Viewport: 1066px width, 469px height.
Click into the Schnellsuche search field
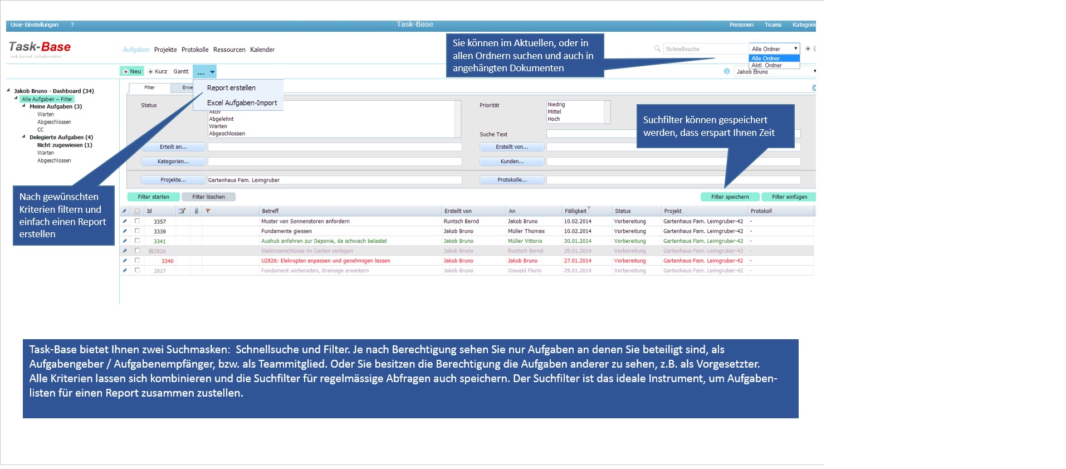pyautogui.click(x=705, y=49)
